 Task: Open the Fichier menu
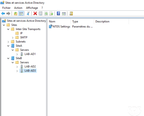tap(6, 8)
